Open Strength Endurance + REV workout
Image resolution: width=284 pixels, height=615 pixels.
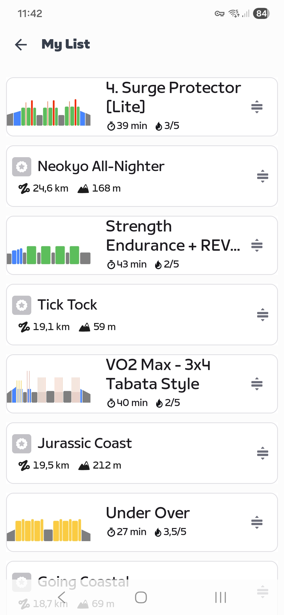(x=173, y=236)
